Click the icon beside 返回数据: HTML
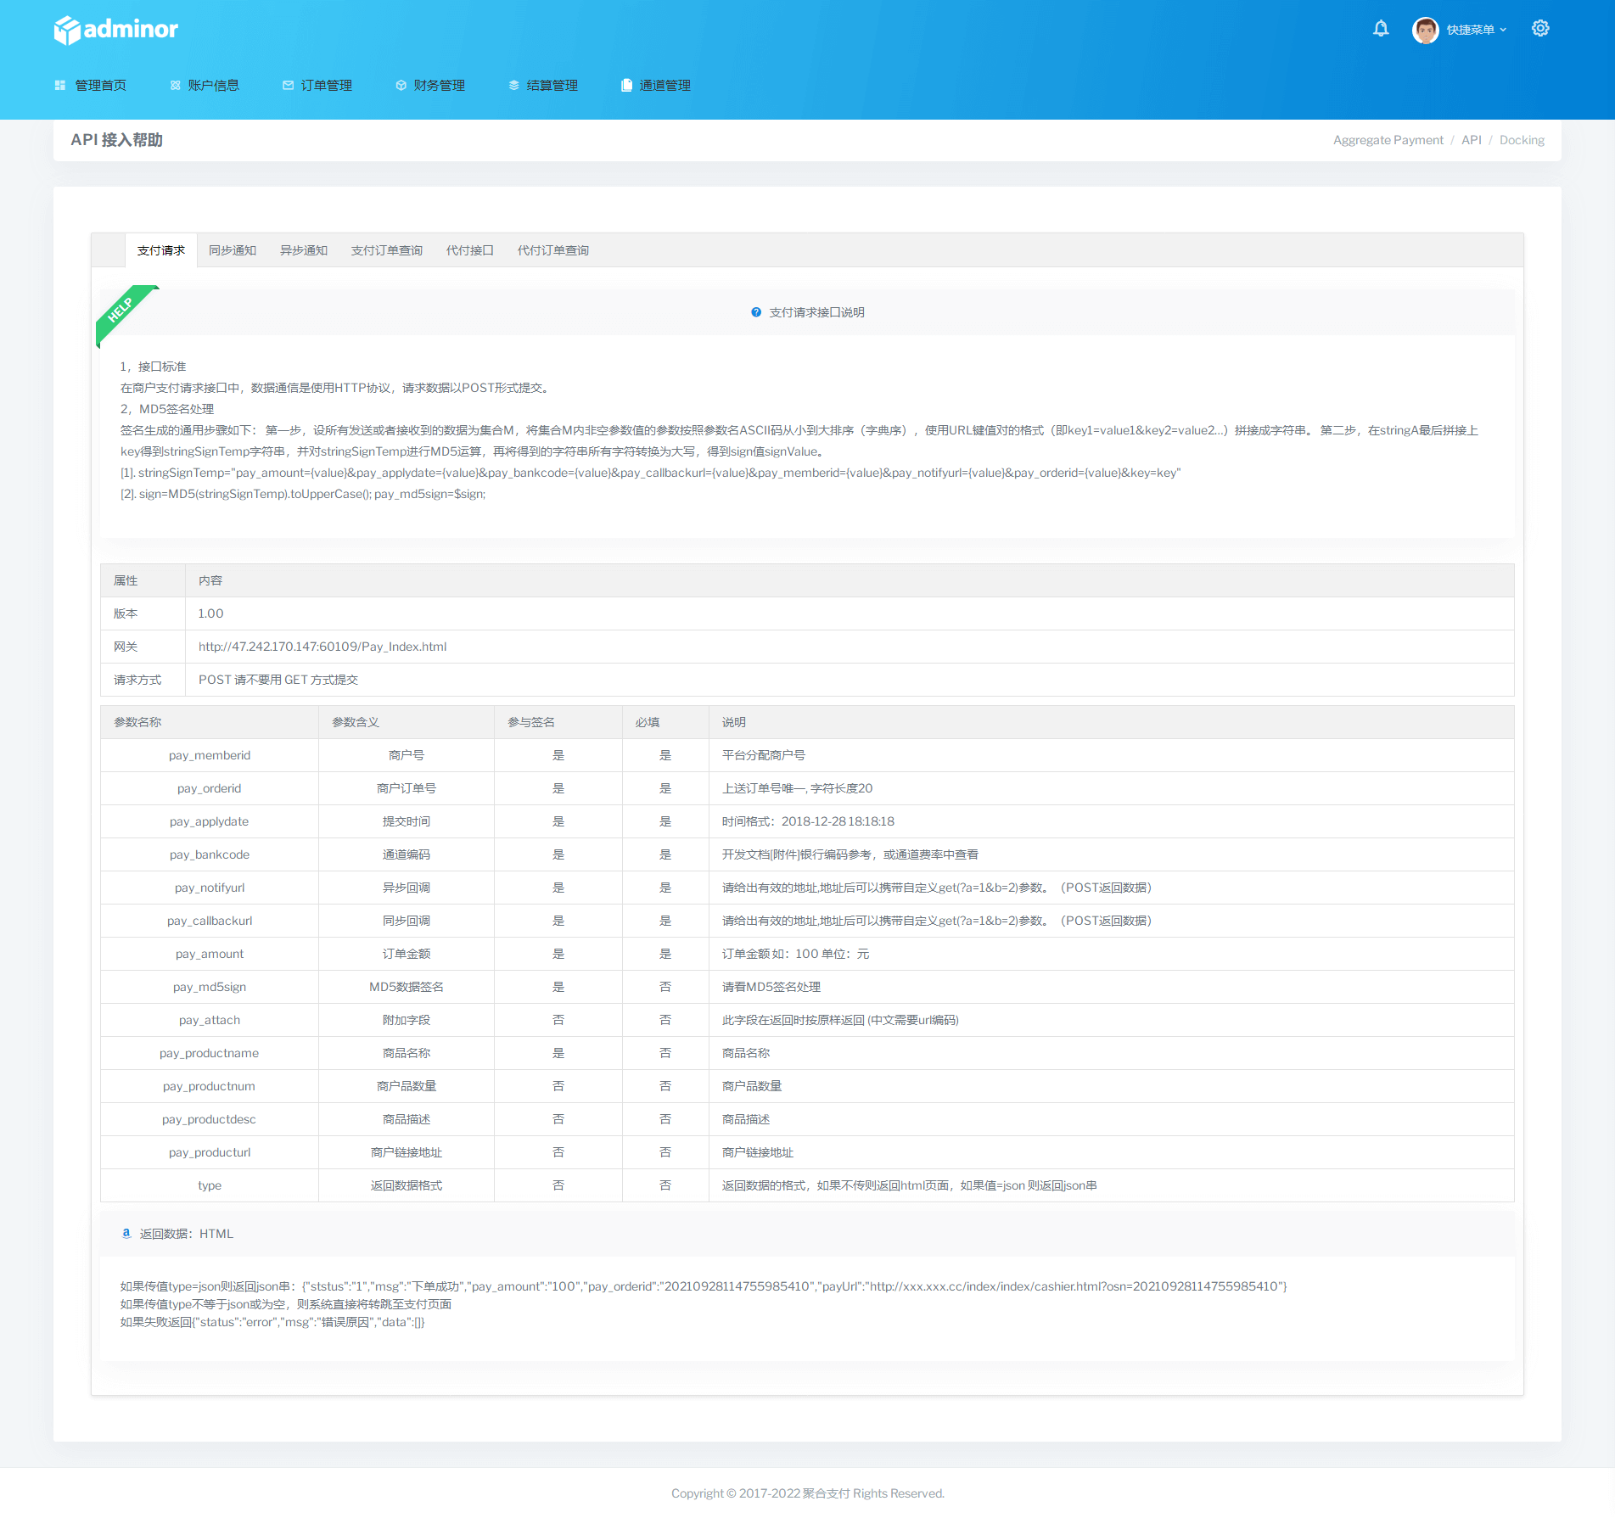 [x=126, y=1233]
